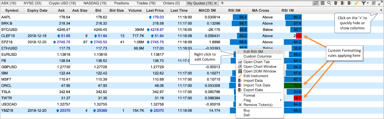384x119 pixels.
Task: Click Buy in the context menu
Action: pos(247,110)
